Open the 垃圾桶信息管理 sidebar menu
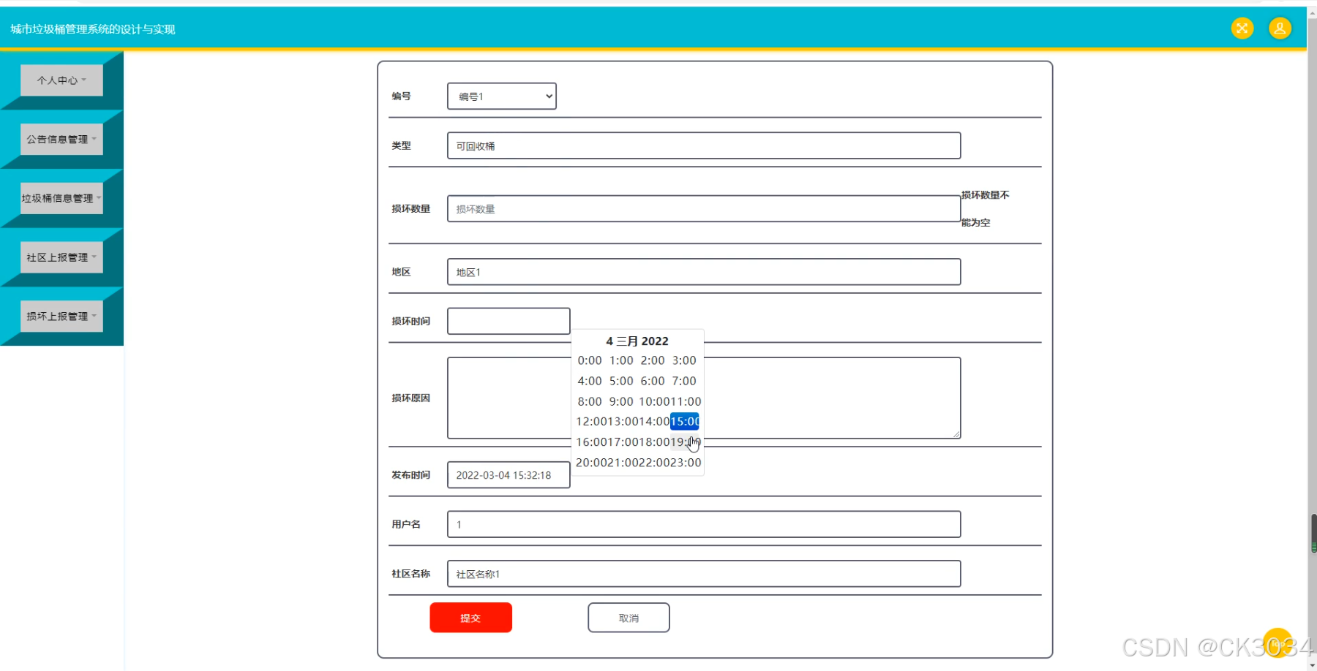1317x671 pixels. (x=61, y=198)
